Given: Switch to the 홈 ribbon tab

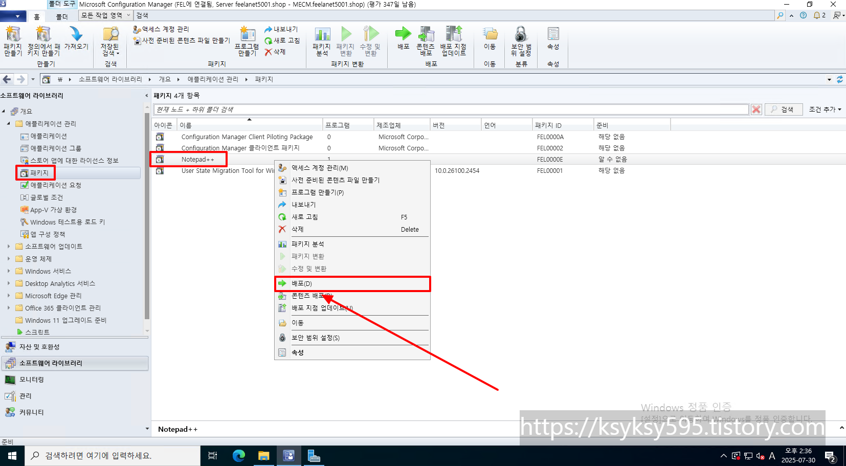Looking at the screenshot, I should pos(37,16).
